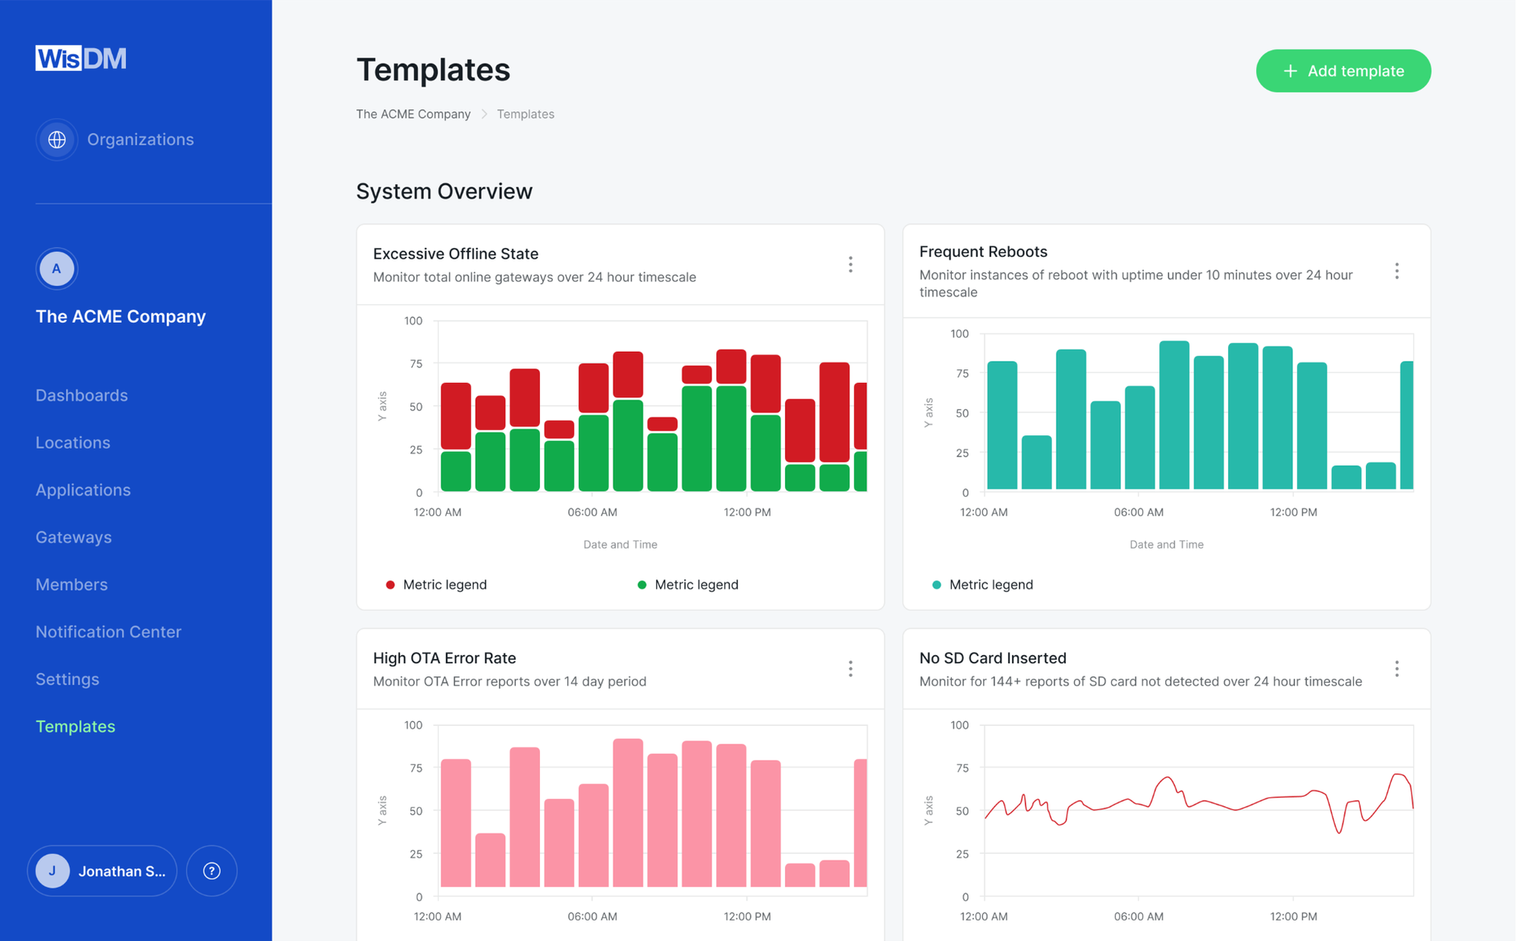
Task: Click the Excessive Offline State bar chart
Action: click(652, 406)
